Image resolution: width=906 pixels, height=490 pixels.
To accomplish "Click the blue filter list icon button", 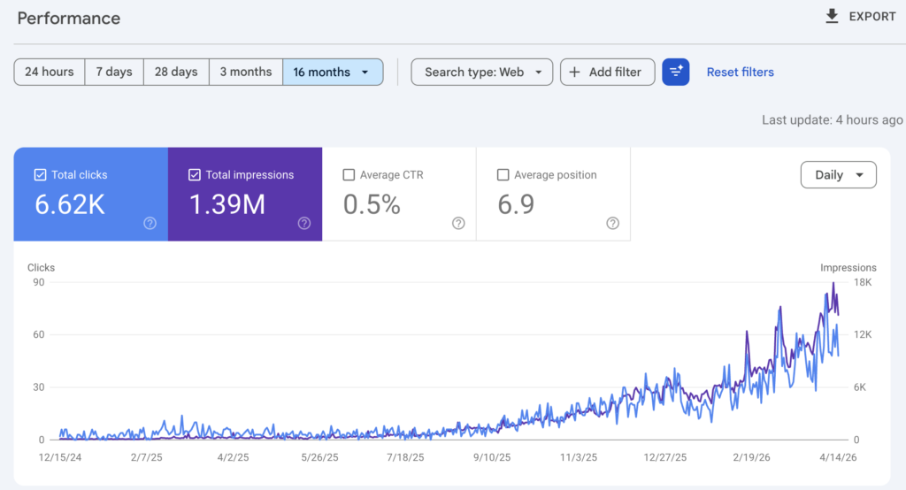I will click(x=675, y=72).
